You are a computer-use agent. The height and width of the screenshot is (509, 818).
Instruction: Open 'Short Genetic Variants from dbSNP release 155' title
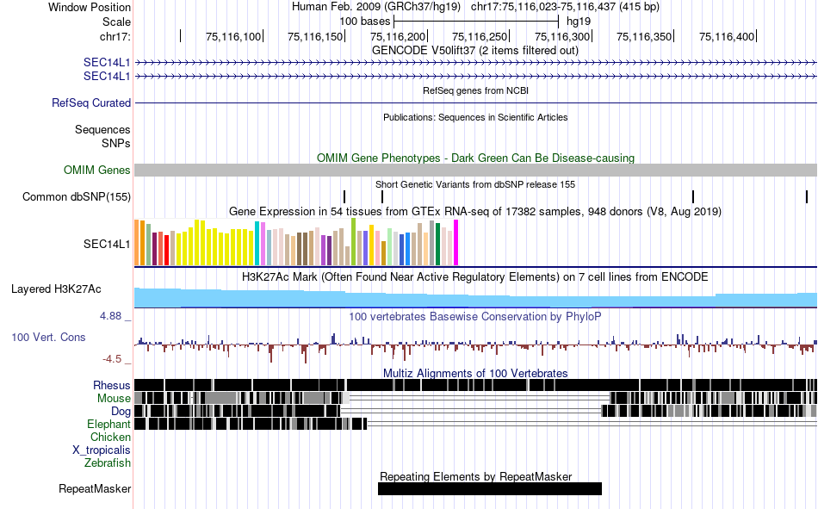[475, 184]
